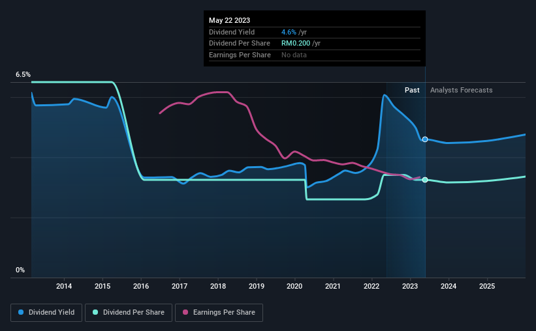Click the 6.5% y-axis label
The height and width of the screenshot is (331, 536).
click(23, 74)
